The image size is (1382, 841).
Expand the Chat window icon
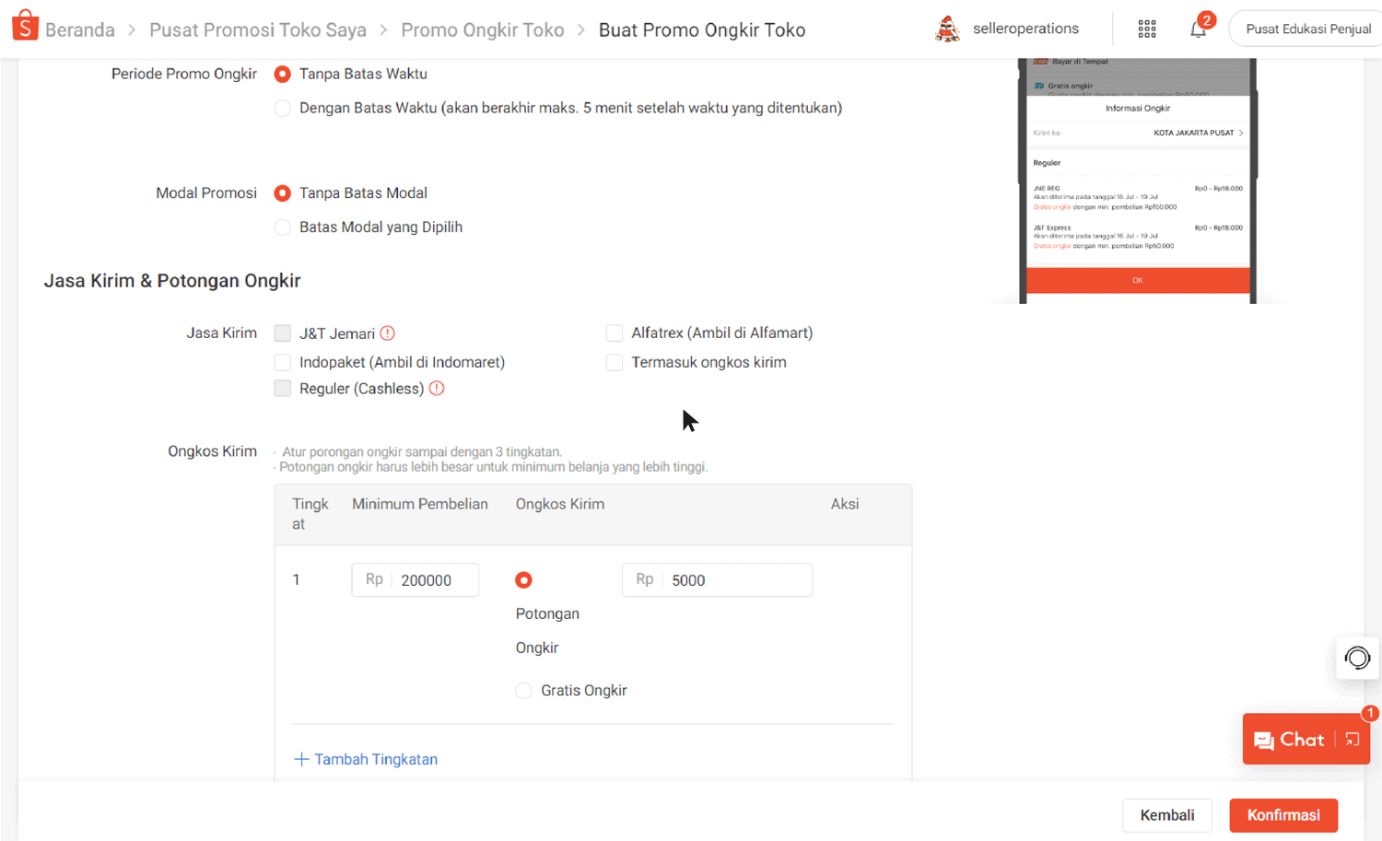coord(1352,740)
